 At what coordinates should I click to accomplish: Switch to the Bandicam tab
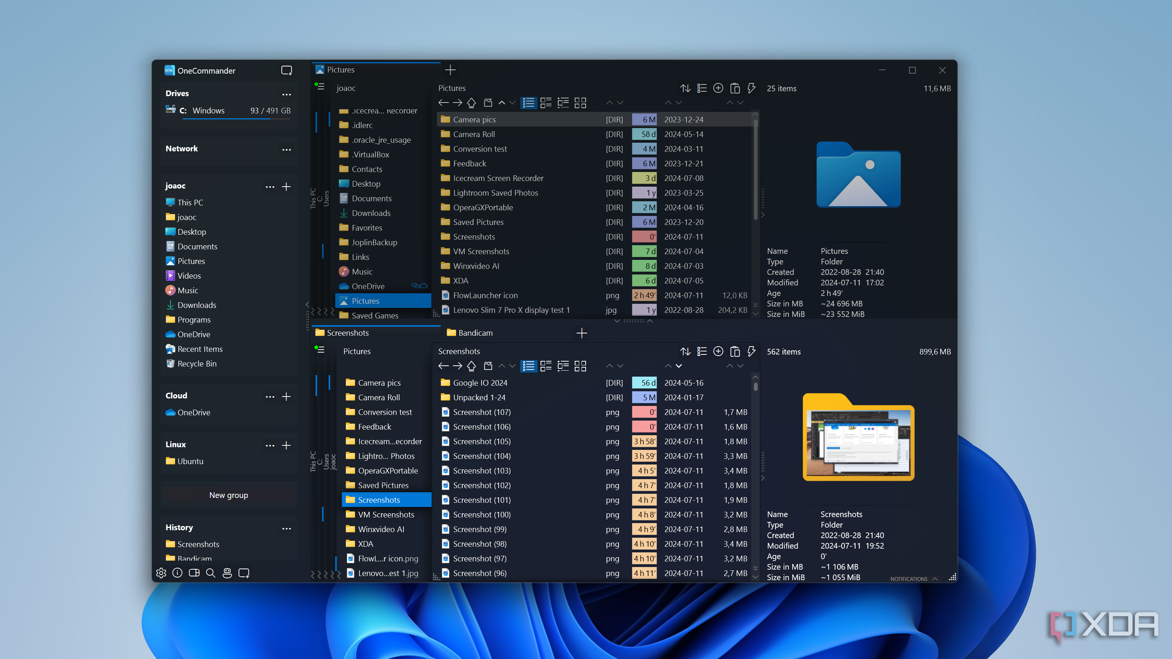coord(476,333)
